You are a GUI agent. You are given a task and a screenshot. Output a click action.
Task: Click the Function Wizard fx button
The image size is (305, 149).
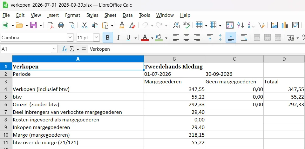(64, 49)
